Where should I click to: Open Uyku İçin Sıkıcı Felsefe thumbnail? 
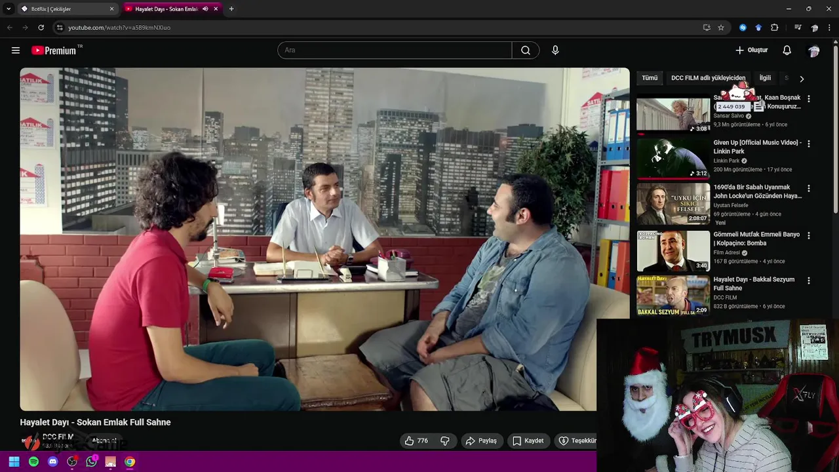coord(673,204)
